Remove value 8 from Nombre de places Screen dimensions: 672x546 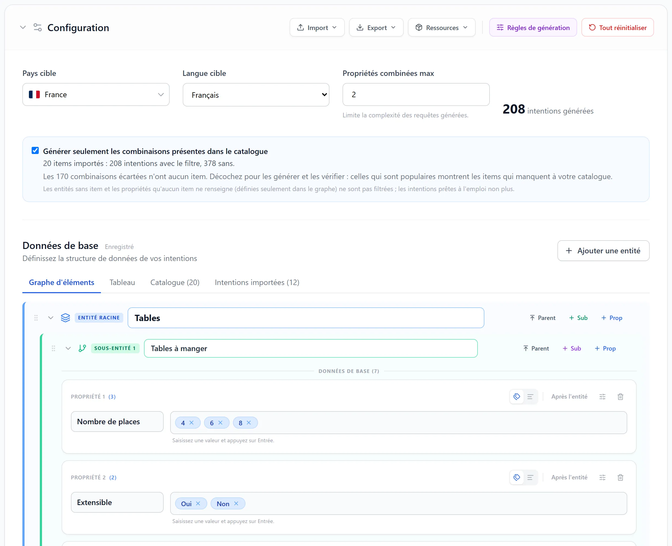tap(248, 423)
